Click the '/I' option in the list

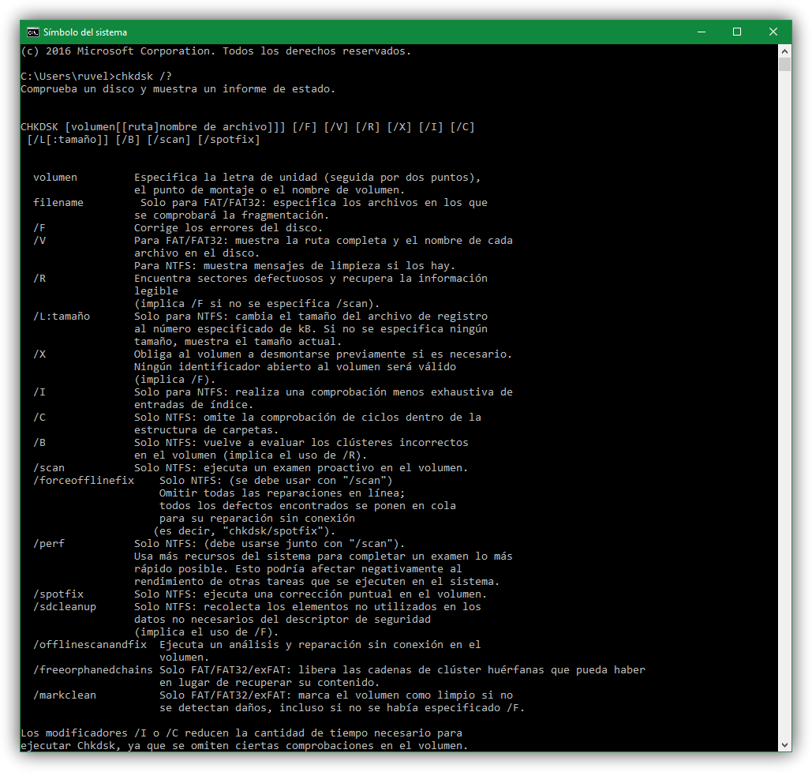pos(39,392)
